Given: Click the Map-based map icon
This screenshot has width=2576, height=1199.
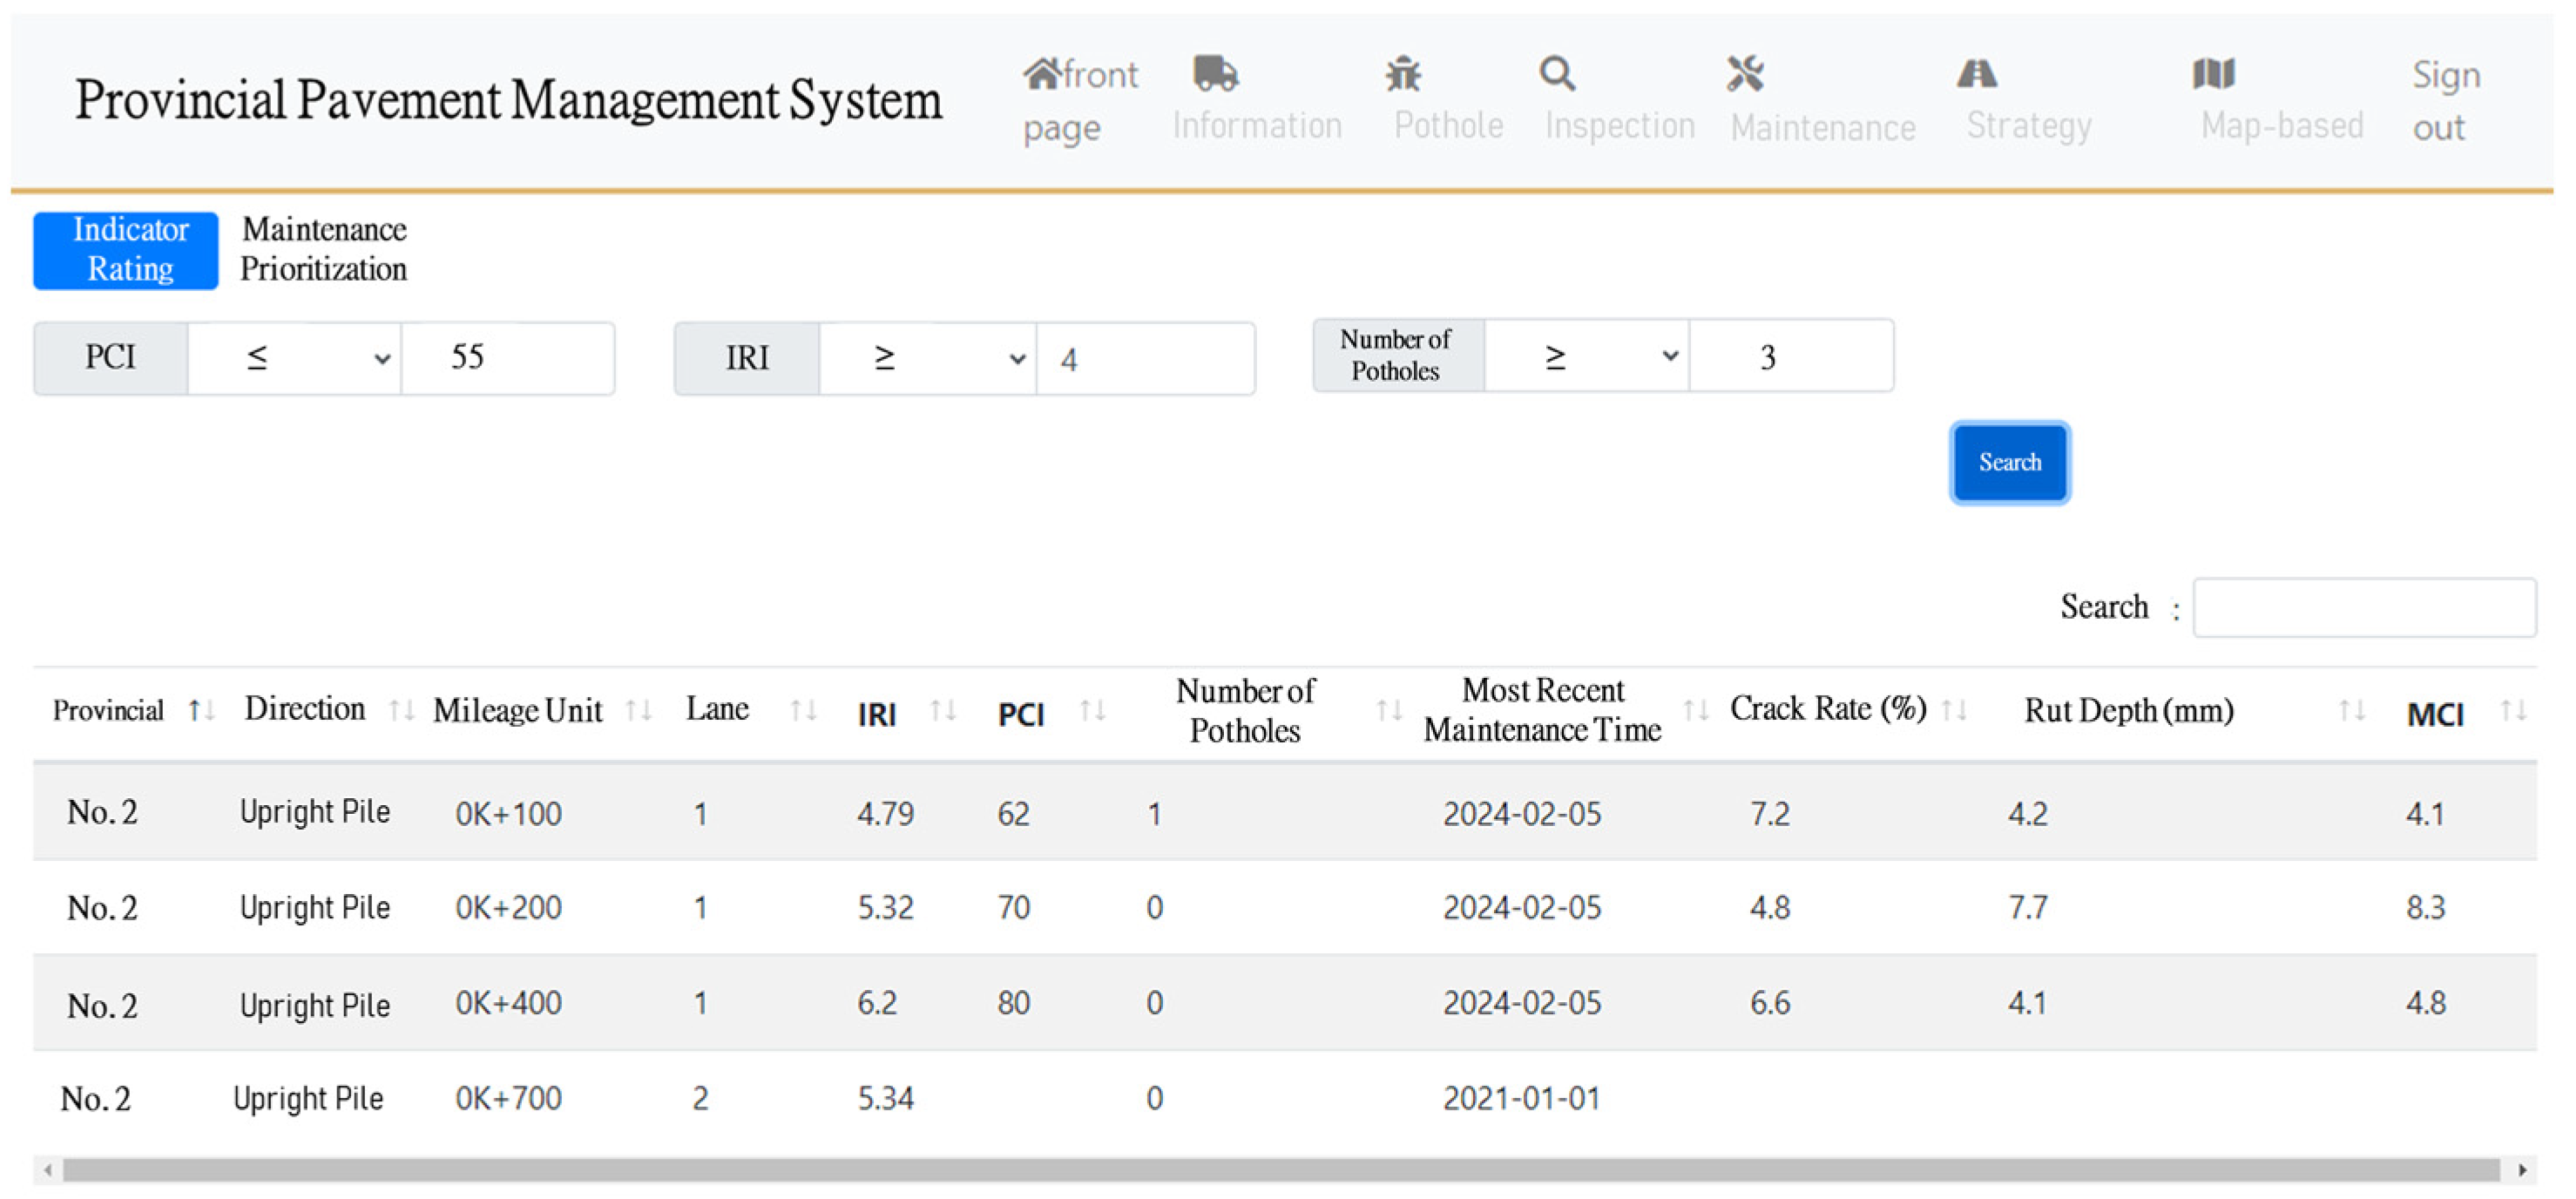Looking at the screenshot, I should click(x=2213, y=74).
